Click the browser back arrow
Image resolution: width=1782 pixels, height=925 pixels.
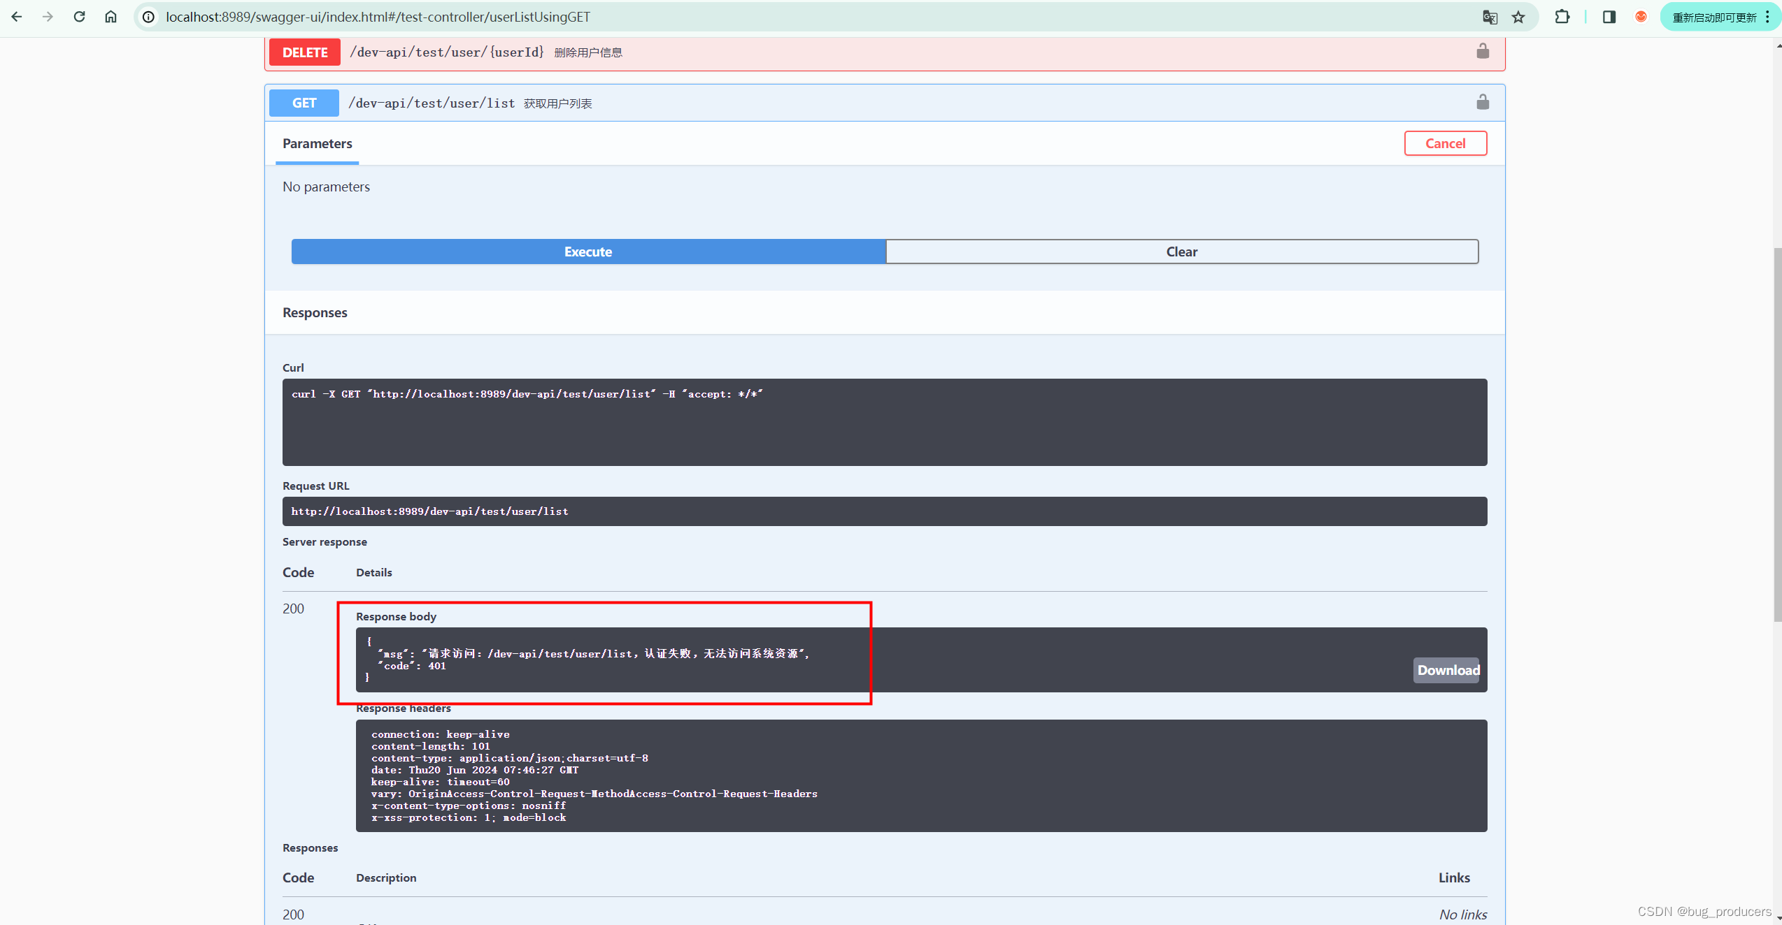(17, 17)
